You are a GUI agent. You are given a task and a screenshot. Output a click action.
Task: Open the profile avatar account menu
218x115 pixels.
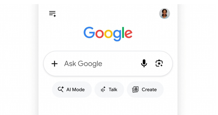[165, 13]
